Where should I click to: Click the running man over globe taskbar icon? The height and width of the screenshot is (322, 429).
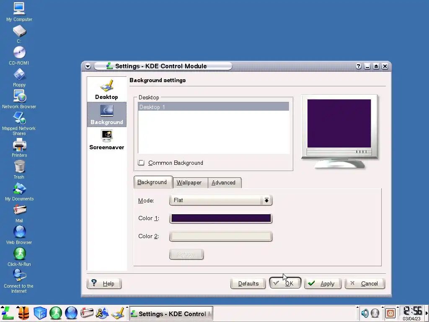[x=102, y=313]
